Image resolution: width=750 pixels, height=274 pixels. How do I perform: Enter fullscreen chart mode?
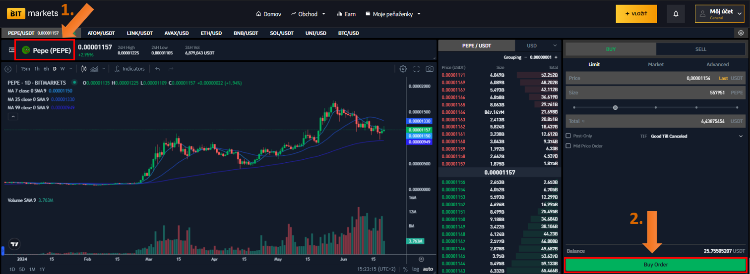click(417, 69)
